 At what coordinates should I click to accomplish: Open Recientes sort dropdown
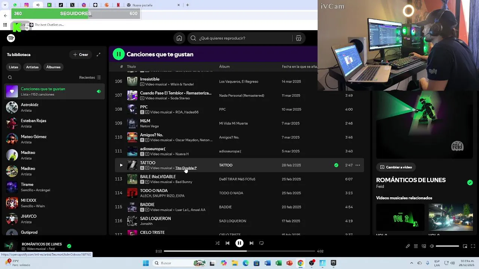tap(90, 78)
